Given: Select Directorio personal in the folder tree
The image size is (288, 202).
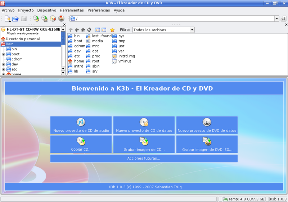Looking at the screenshot, I should click(22, 39).
